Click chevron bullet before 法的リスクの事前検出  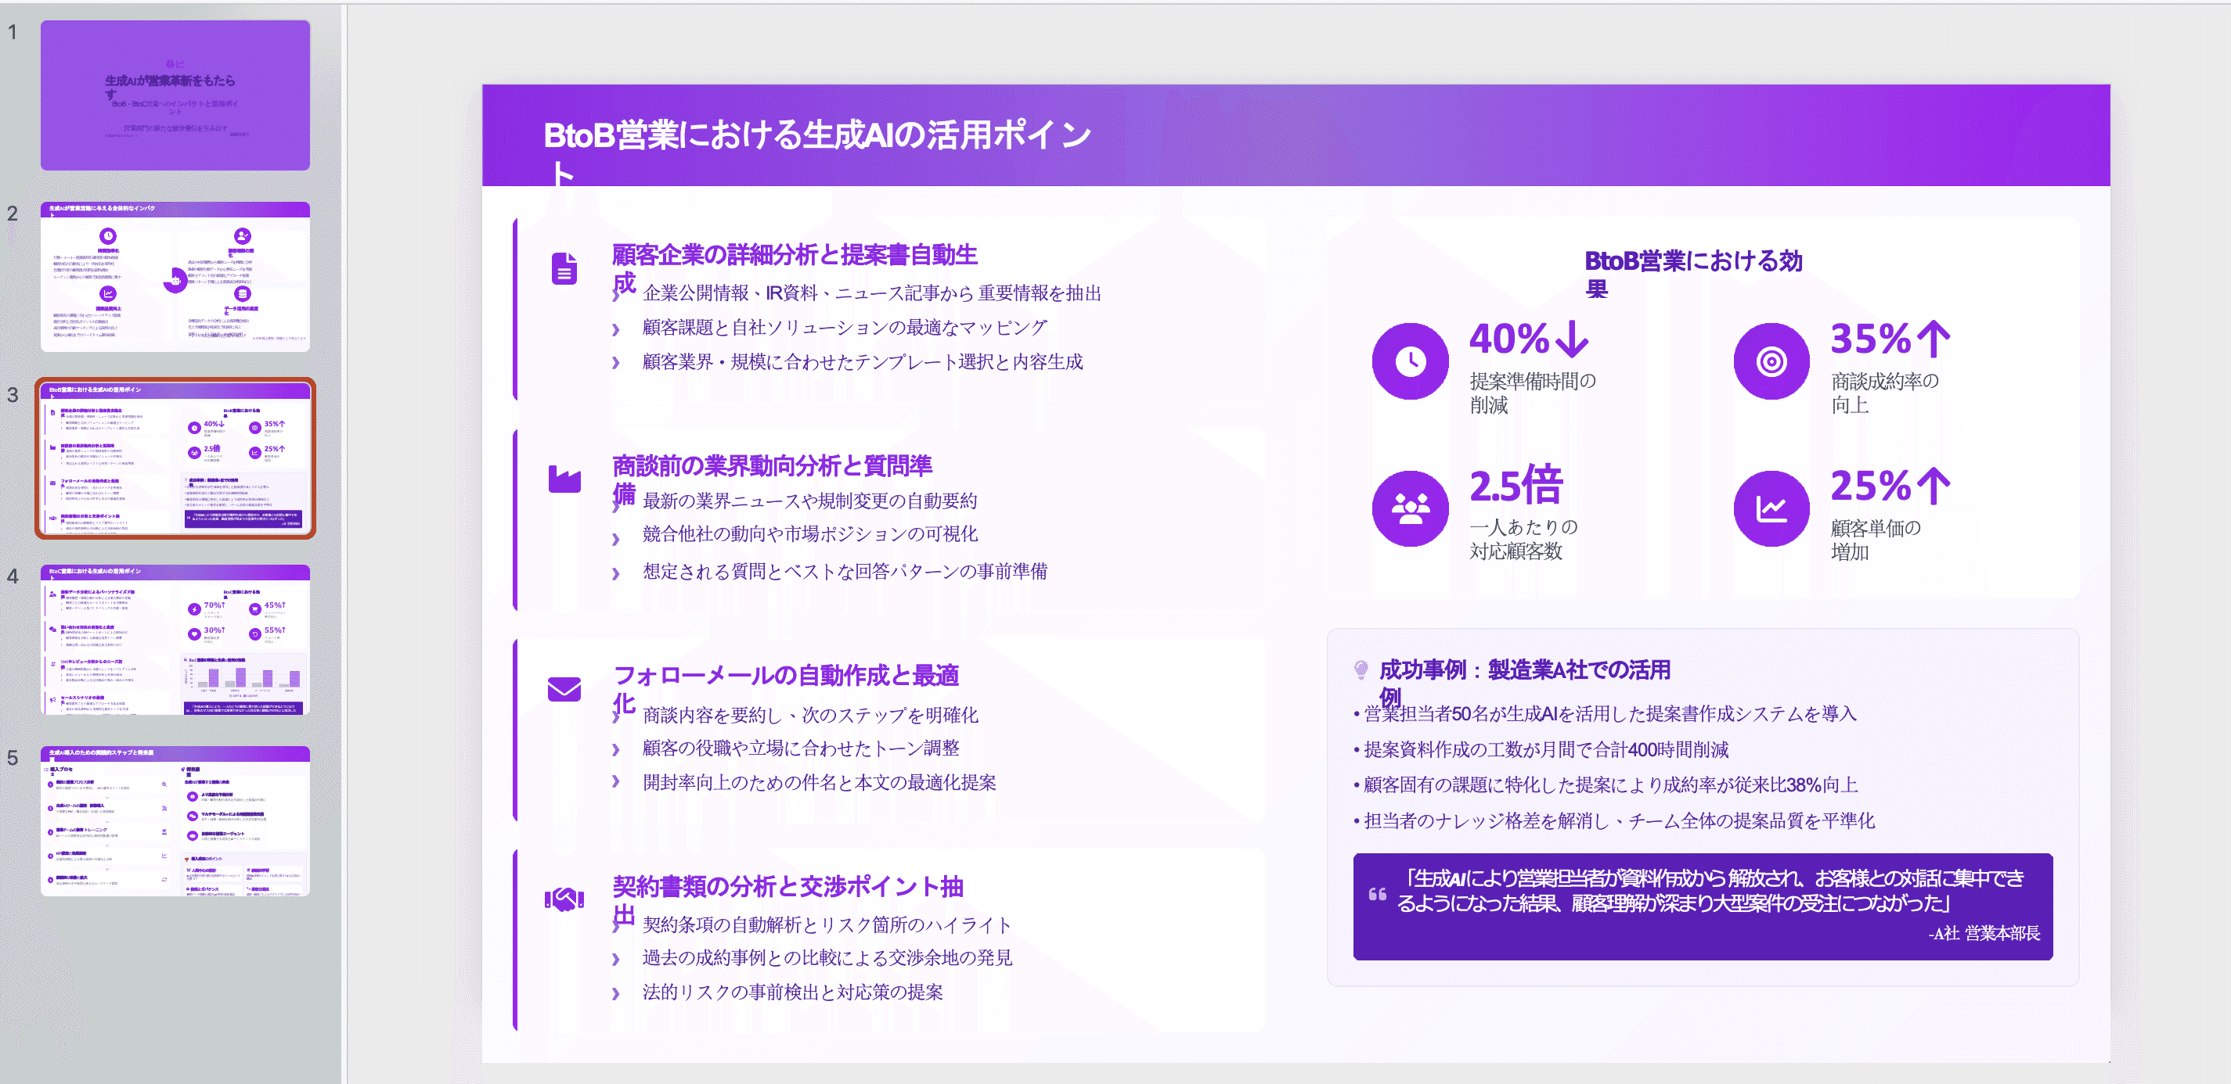click(x=616, y=994)
